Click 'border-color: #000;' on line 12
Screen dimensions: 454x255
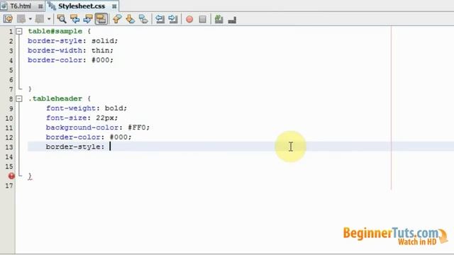pyautogui.click(x=89, y=137)
